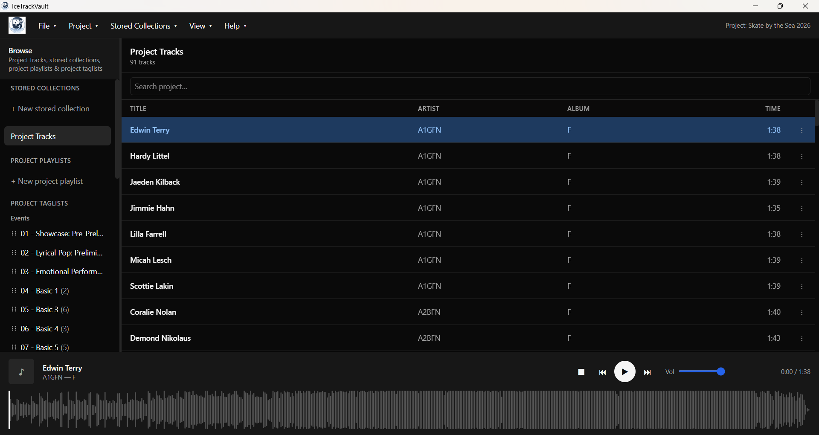Stop playback with the stop button

(x=581, y=372)
